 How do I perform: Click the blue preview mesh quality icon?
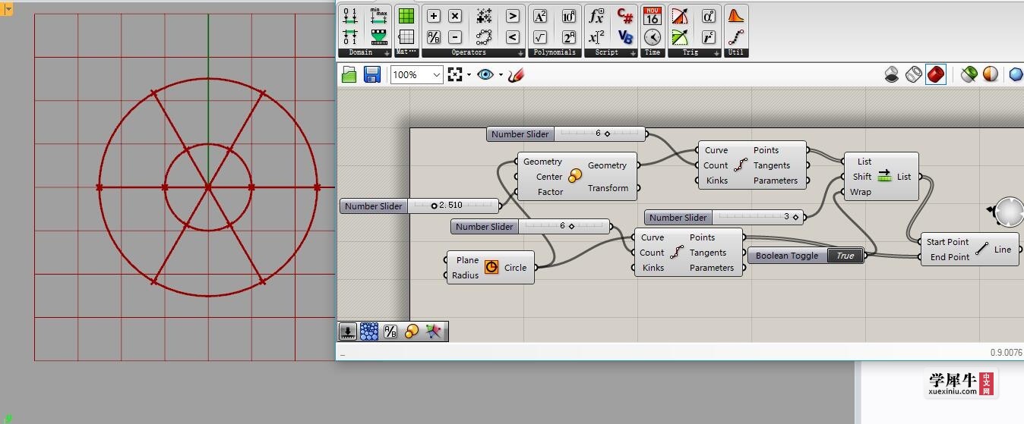coord(1016,74)
